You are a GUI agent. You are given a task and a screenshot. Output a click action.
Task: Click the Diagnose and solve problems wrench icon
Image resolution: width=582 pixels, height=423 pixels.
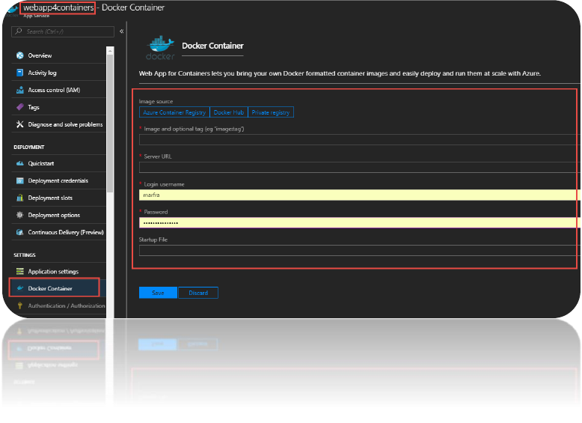point(20,124)
